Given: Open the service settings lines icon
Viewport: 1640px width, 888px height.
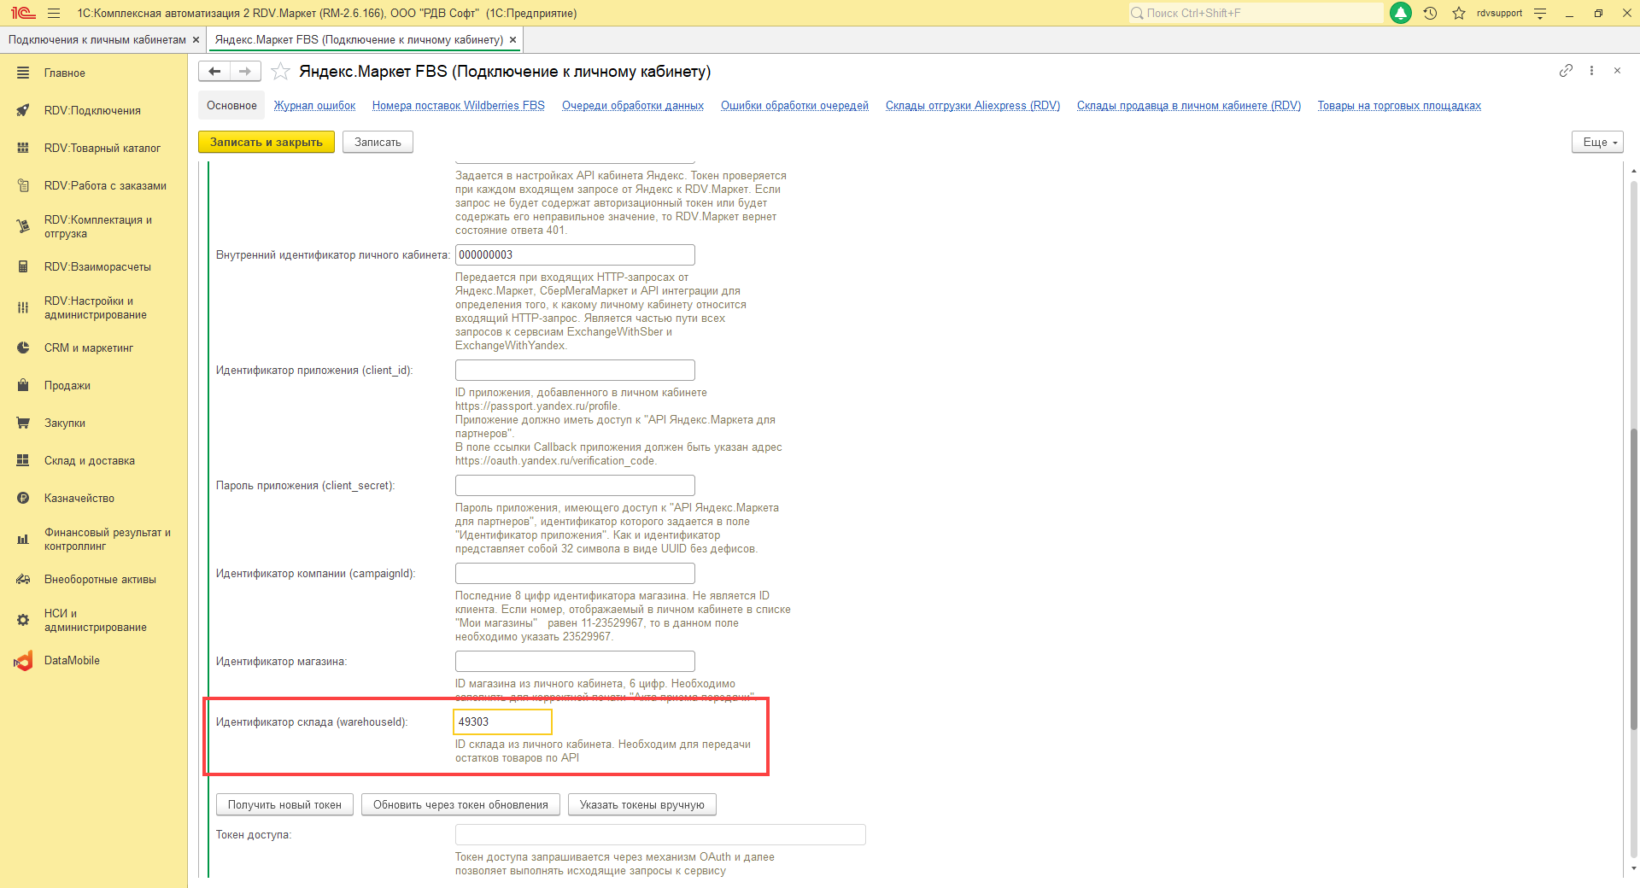Looking at the screenshot, I should point(1540,13).
